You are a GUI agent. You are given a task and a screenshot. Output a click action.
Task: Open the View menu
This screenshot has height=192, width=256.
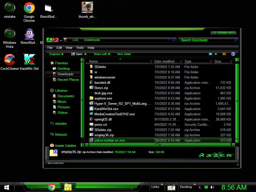click(x=69, y=48)
